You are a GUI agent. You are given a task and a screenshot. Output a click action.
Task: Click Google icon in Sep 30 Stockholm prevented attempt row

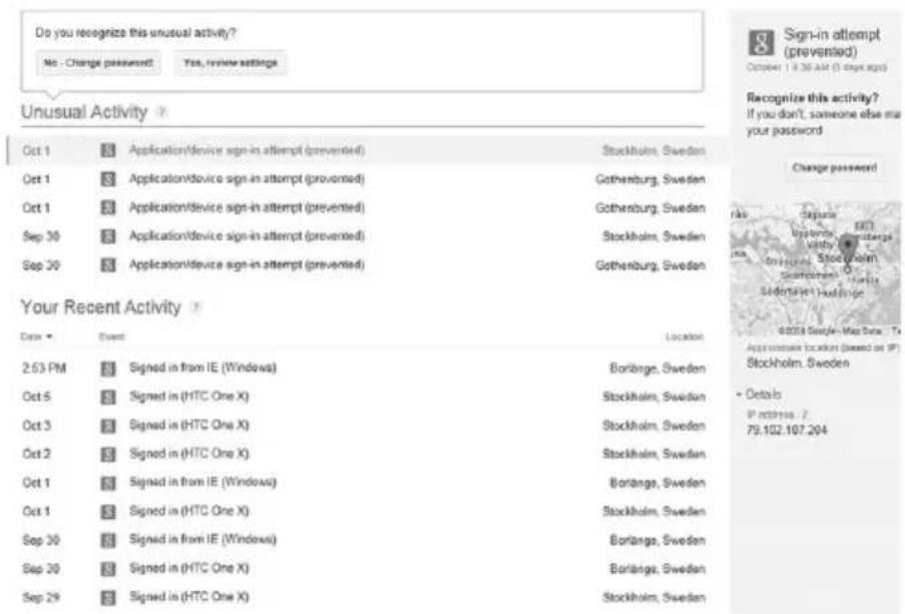click(108, 237)
